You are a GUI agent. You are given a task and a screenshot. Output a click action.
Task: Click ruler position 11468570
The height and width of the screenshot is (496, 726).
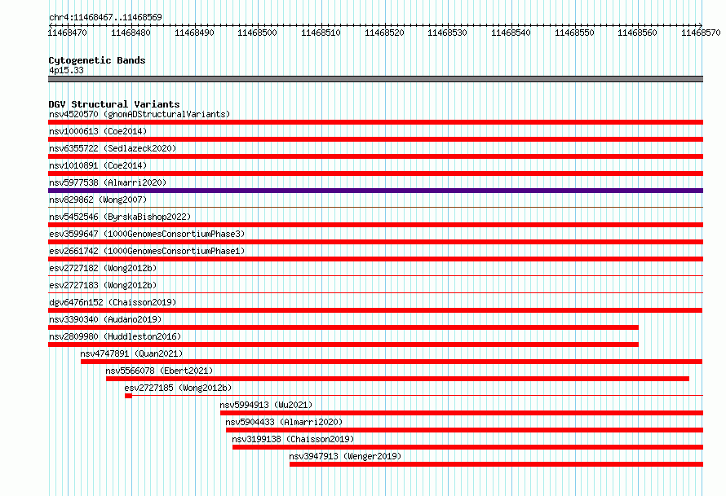coord(701,33)
